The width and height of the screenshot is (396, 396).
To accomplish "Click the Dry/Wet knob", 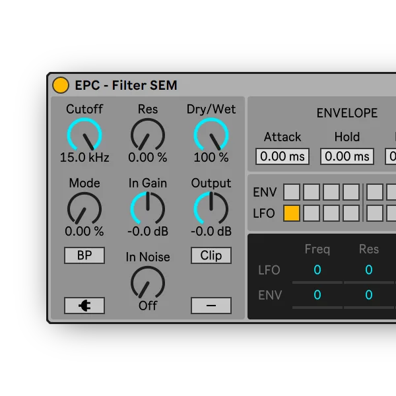I will click(x=211, y=135).
